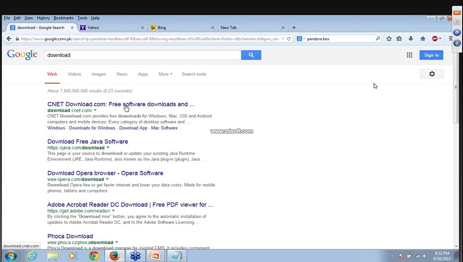Click the Google logo
463x262 pixels.
(x=22, y=55)
